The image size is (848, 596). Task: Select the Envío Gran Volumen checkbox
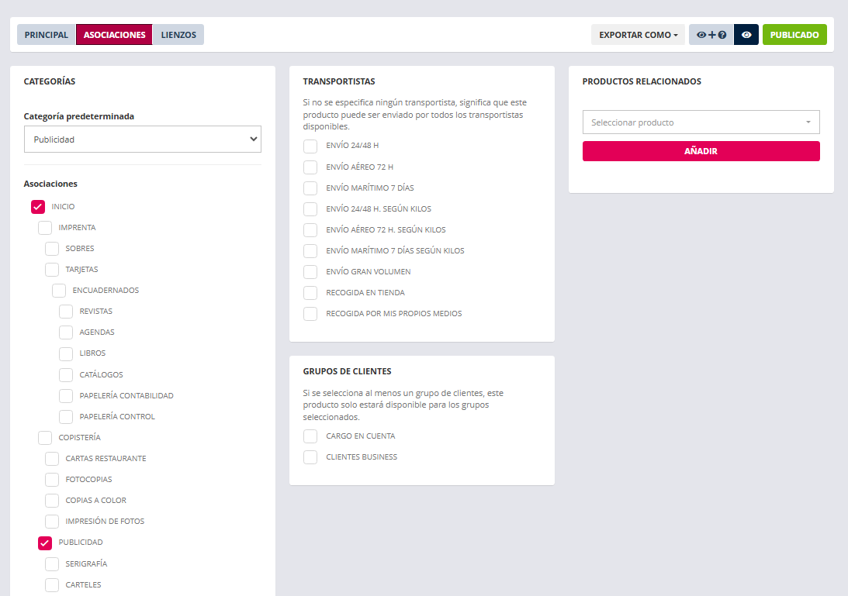(310, 272)
